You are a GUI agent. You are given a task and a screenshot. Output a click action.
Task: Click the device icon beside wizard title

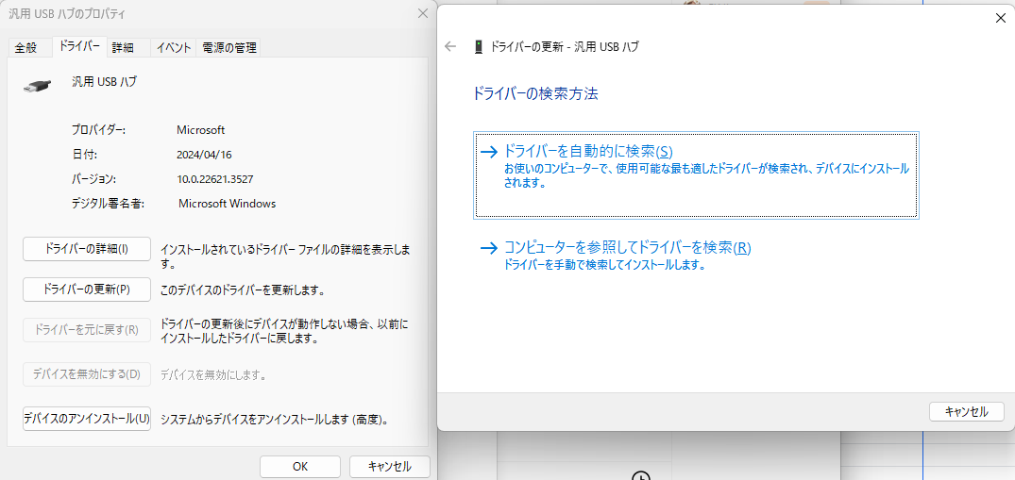pyautogui.click(x=479, y=46)
